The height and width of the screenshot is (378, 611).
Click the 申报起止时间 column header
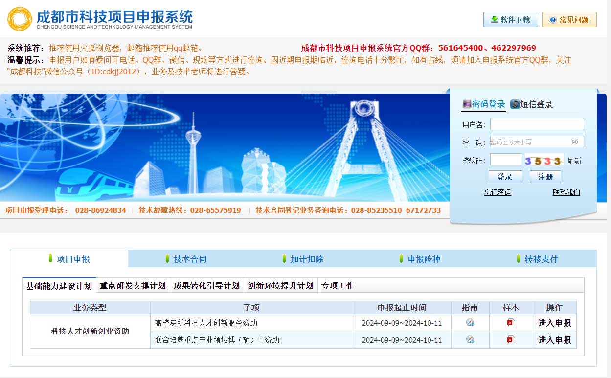pos(402,307)
